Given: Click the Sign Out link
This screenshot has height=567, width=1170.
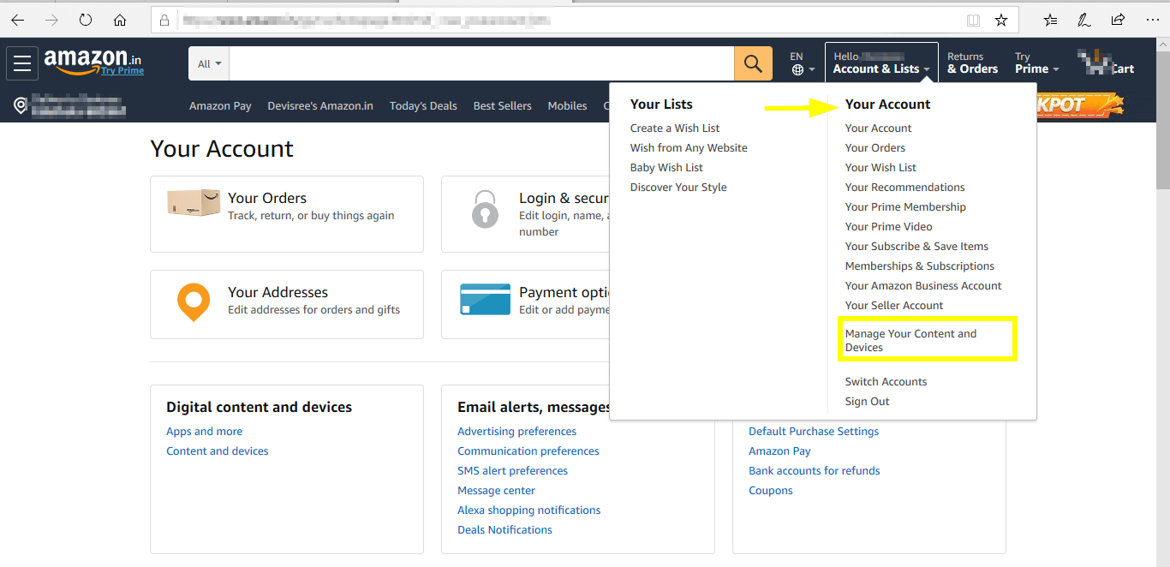Looking at the screenshot, I should point(866,401).
